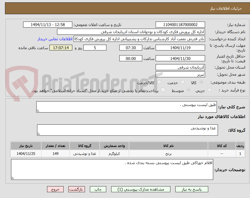Click the 'خروج' exit button
Image resolution: width=250 pixels, height=198 pixels.
point(55,189)
